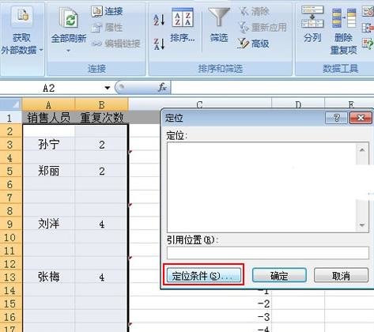
Task: Click the Insert Function fx icon
Action: coord(163,87)
